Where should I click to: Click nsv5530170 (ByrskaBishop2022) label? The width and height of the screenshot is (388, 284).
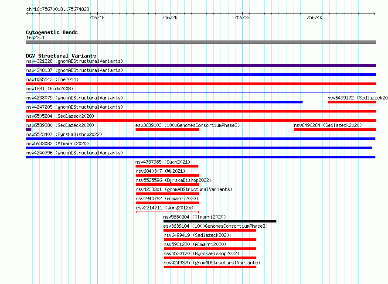(x=201, y=253)
